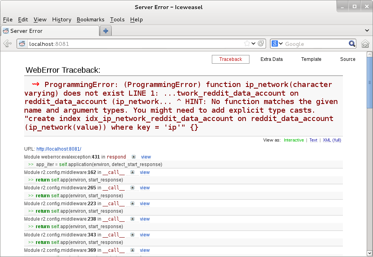Viewport: 373px width, 257px height.
Task: Click the search magnifier icon
Action: 352,44
